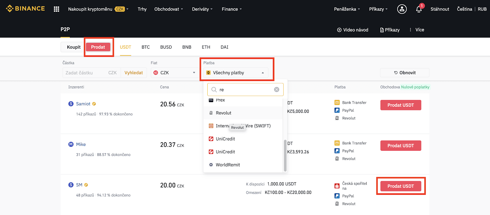The width and height of the screenshot is (490, 215).
Task: Select Revolut in payment list
Action: [243, 113]
